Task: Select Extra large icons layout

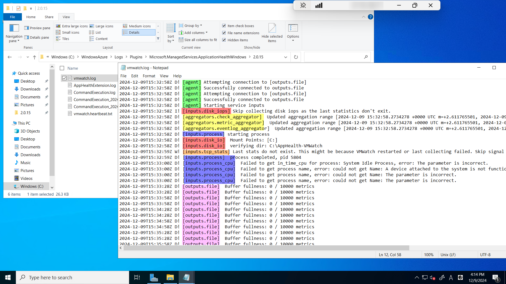Action: 72,26
